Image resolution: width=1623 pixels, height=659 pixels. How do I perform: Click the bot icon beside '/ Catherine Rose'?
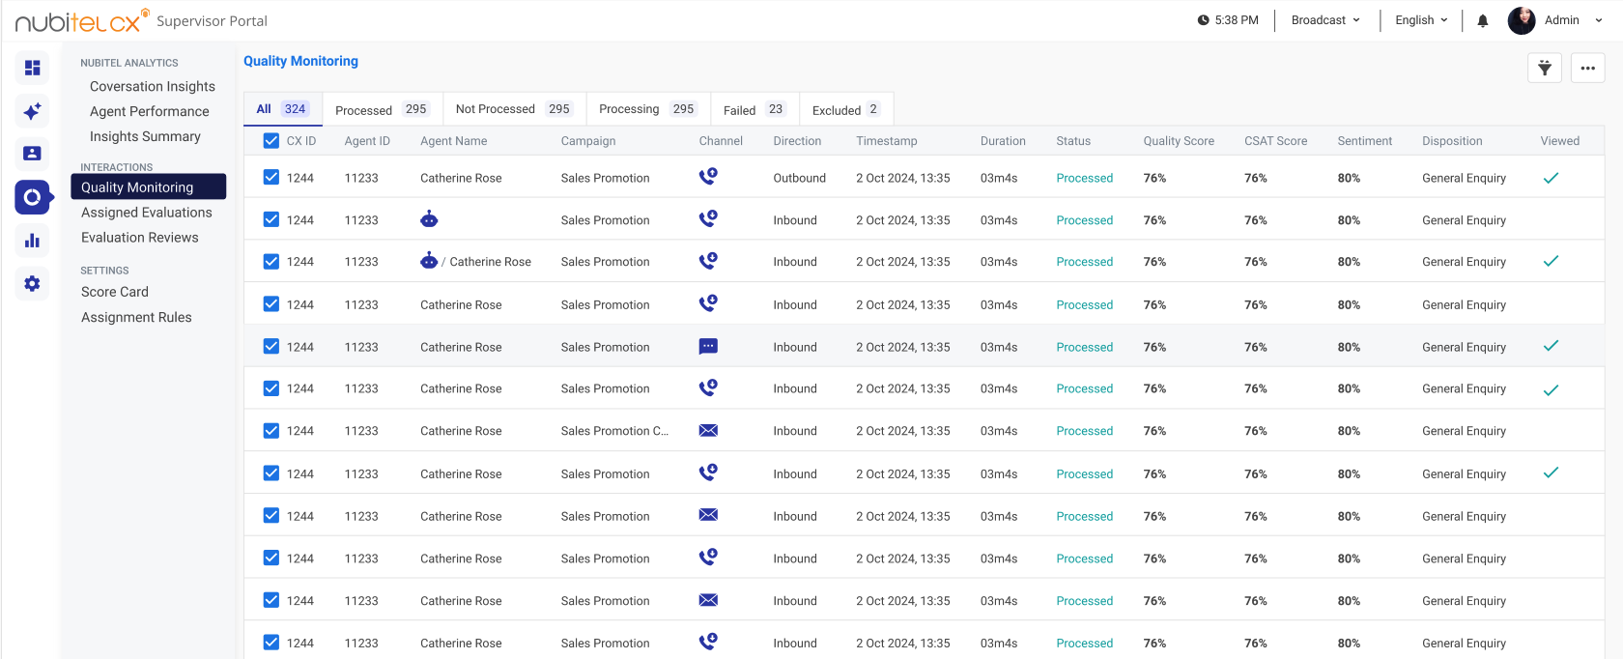[429, 261]
